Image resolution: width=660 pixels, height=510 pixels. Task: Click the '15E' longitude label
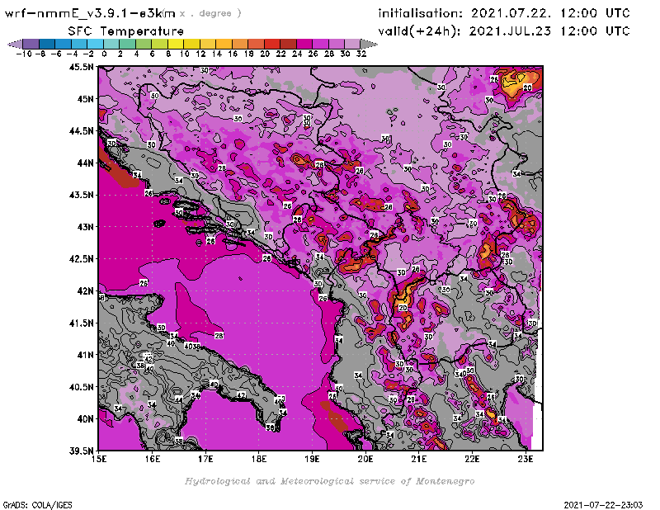(99, 459)
